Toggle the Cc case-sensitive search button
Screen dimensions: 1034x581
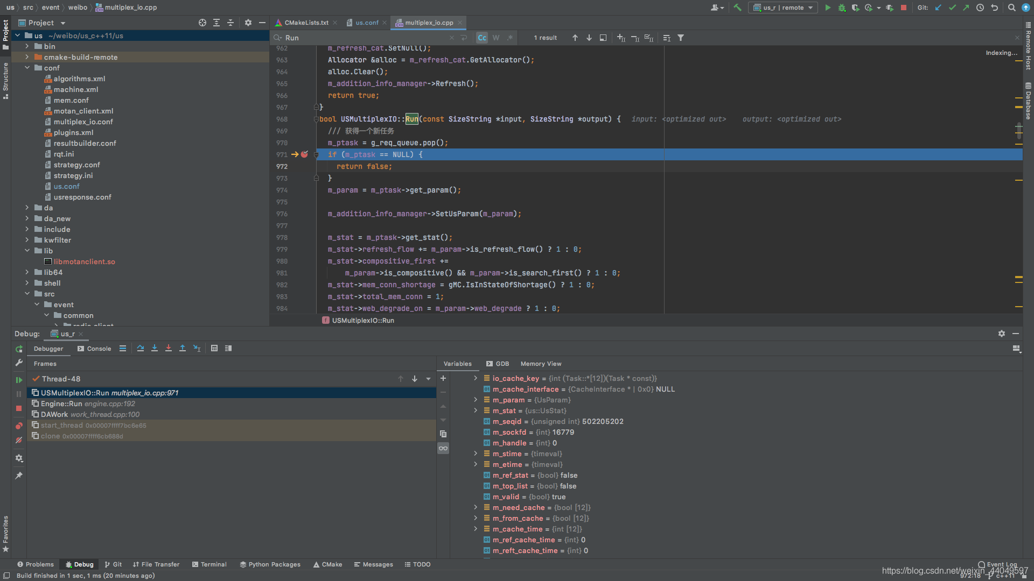click(482, 38)
